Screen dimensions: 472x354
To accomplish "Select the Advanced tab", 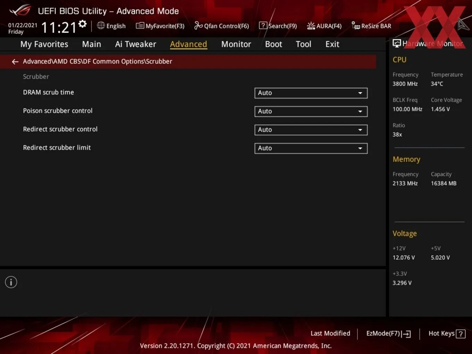I will (x=188, y=44).
